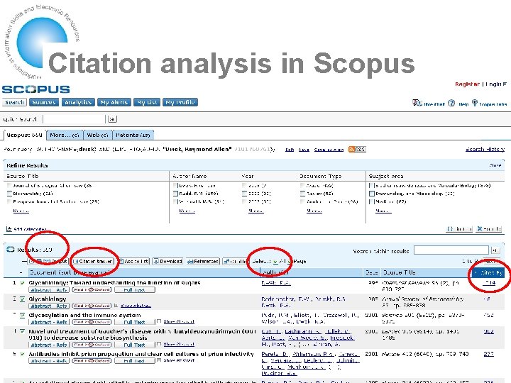511x383 pixels.
Task: Click the Save as Alert link
Action: 329,150
